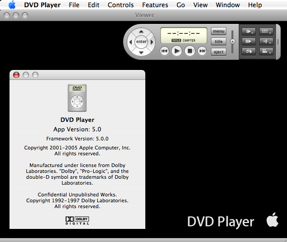
Task: Start playback with the play button
Action: point(177,51)
